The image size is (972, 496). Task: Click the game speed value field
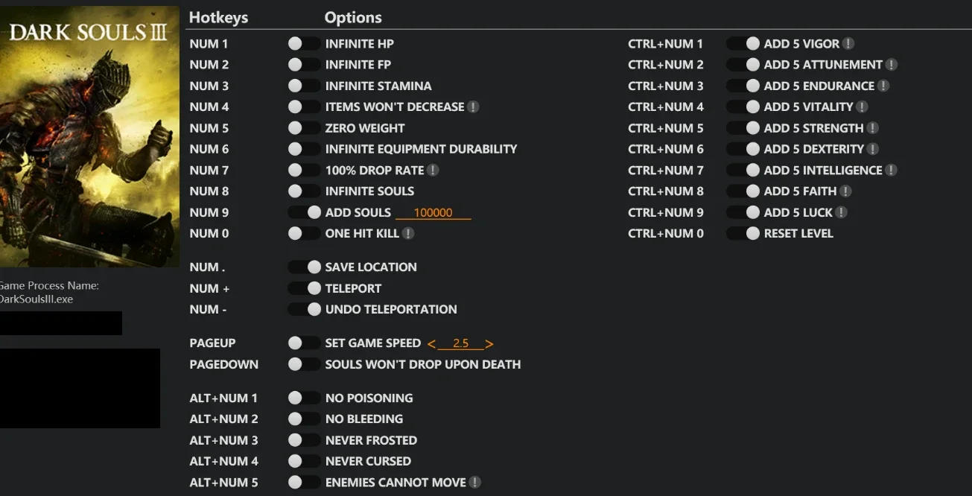(x=460, y=344)
